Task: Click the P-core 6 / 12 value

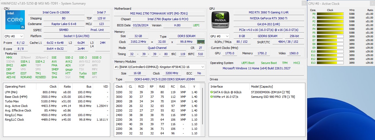Action: (x=20, y=43)
